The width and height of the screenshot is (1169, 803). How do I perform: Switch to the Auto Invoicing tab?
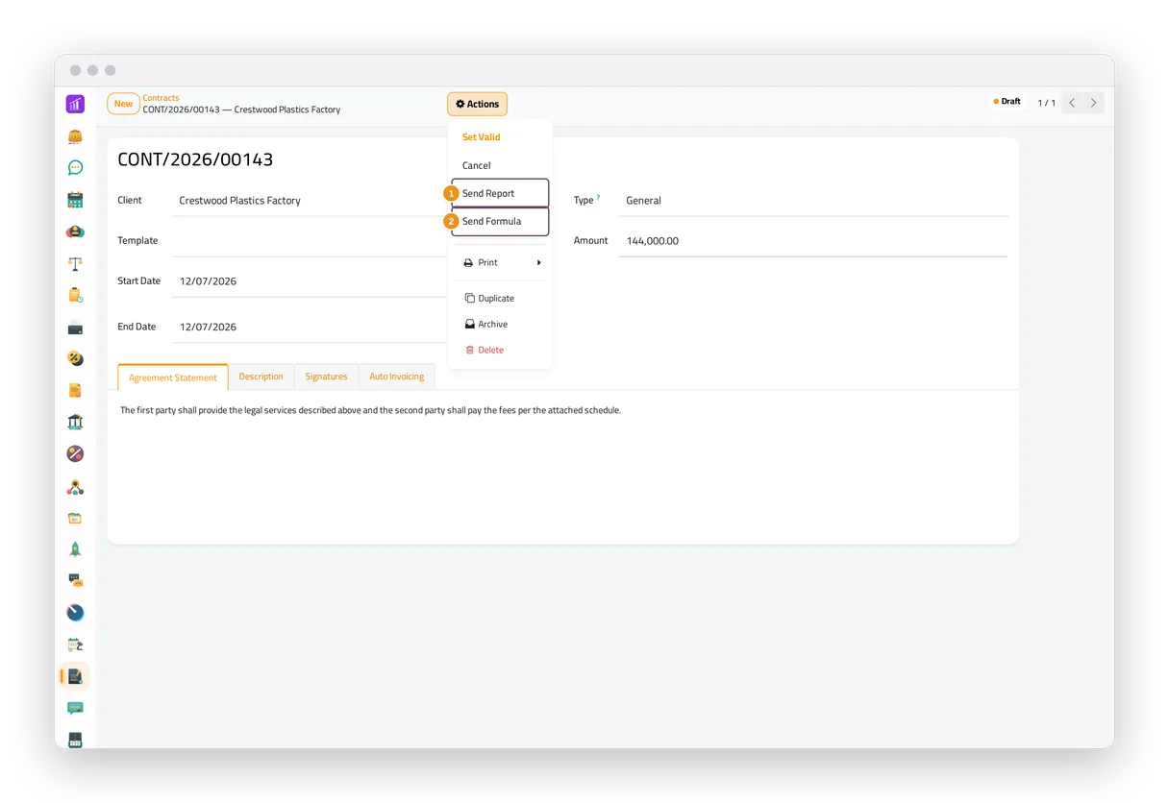pos(397,377)
